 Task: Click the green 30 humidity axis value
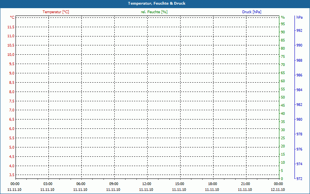[x=283, y=130]
